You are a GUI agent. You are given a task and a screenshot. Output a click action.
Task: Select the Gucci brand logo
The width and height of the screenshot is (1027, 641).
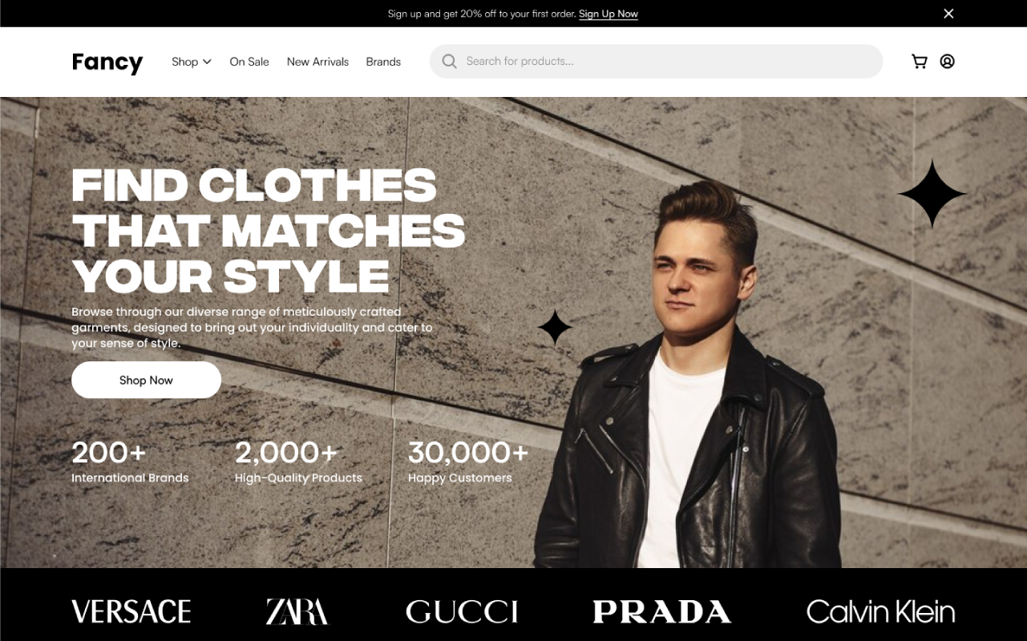462,612
